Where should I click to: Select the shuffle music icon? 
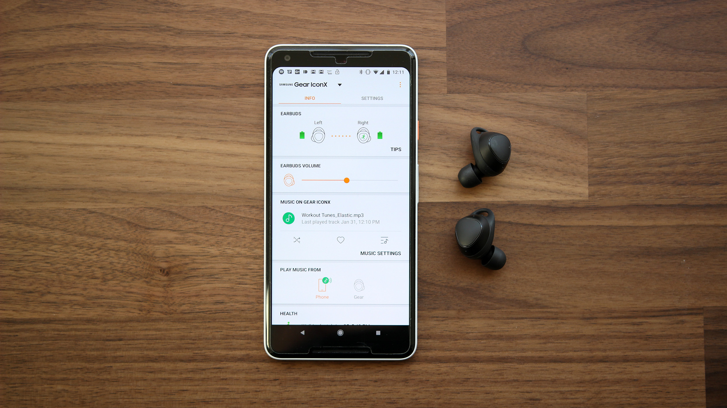point(297,240)
